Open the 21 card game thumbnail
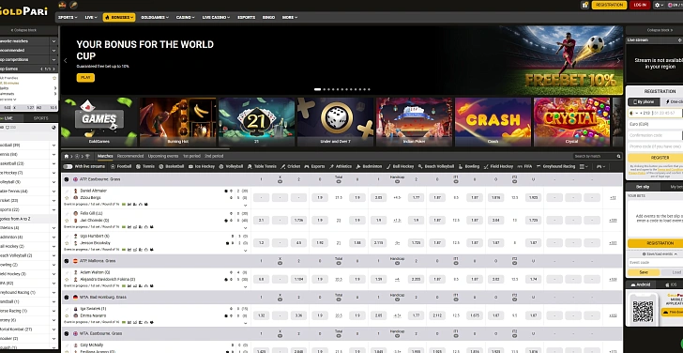The image size is (683, 353). 256,122
